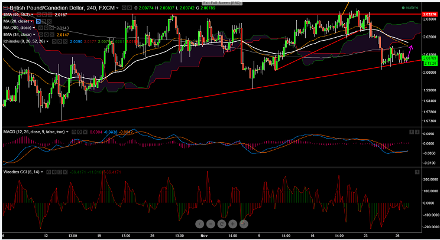Zoom in chart with plus button

click(x=232, y=223)
